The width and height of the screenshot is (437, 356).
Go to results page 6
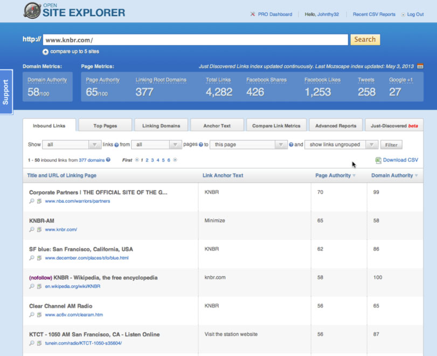click(169, 160)
